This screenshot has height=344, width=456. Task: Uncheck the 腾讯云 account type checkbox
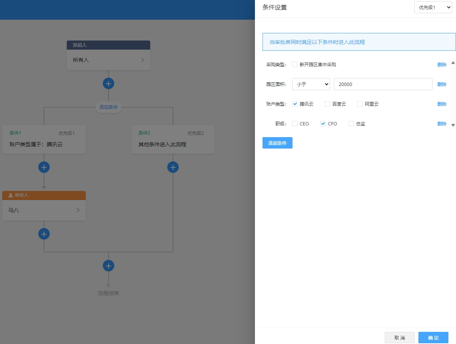295,104
